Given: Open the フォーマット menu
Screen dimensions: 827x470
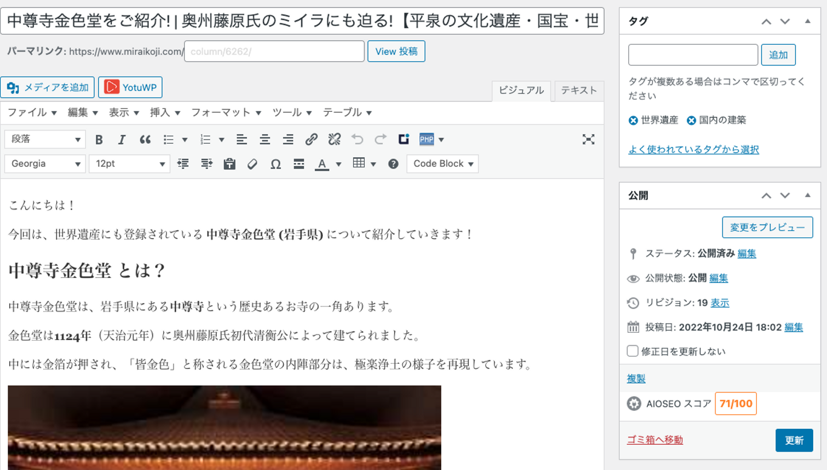Looking at the screenshot, I should 226,112.
